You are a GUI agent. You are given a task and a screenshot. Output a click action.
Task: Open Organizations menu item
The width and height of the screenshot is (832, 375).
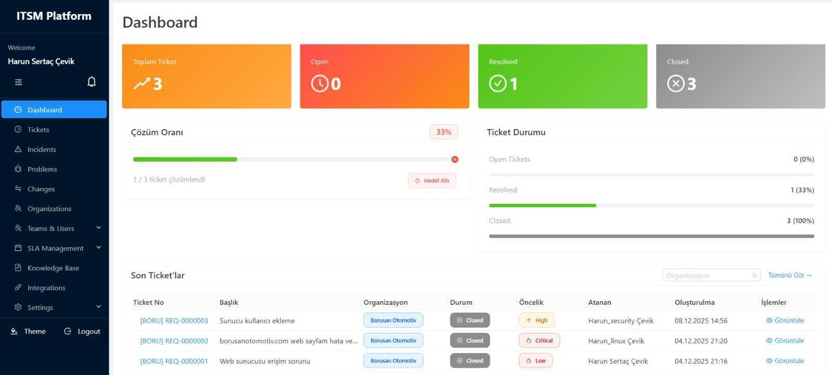pos(54,209)
